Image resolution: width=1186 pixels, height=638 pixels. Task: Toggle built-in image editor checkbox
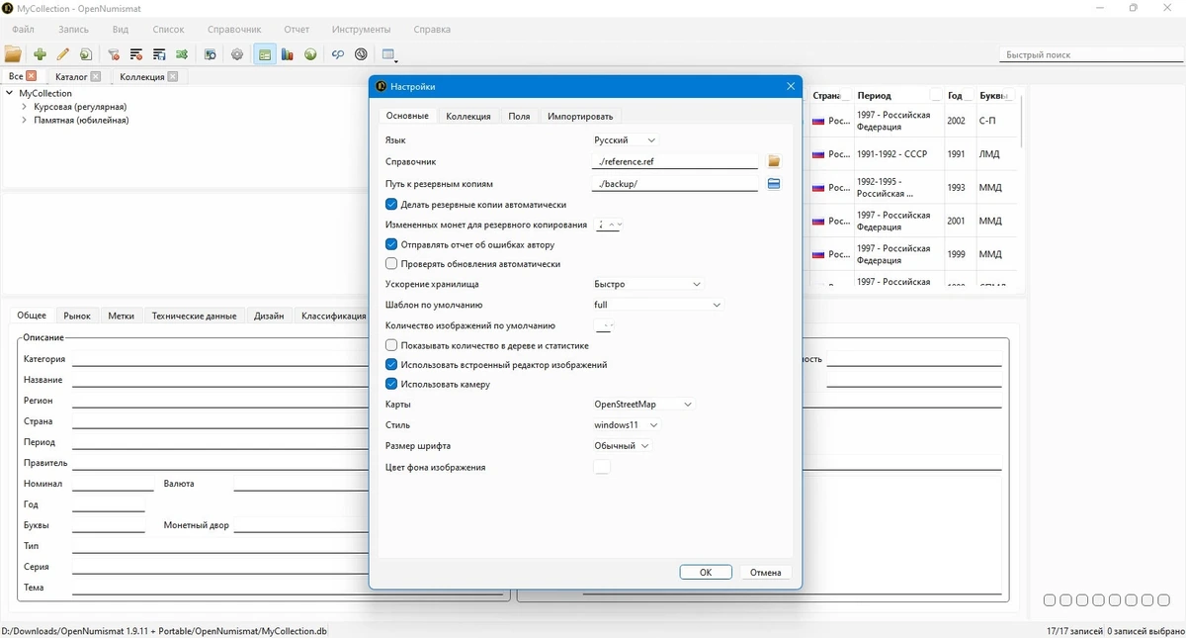point(391,365)
